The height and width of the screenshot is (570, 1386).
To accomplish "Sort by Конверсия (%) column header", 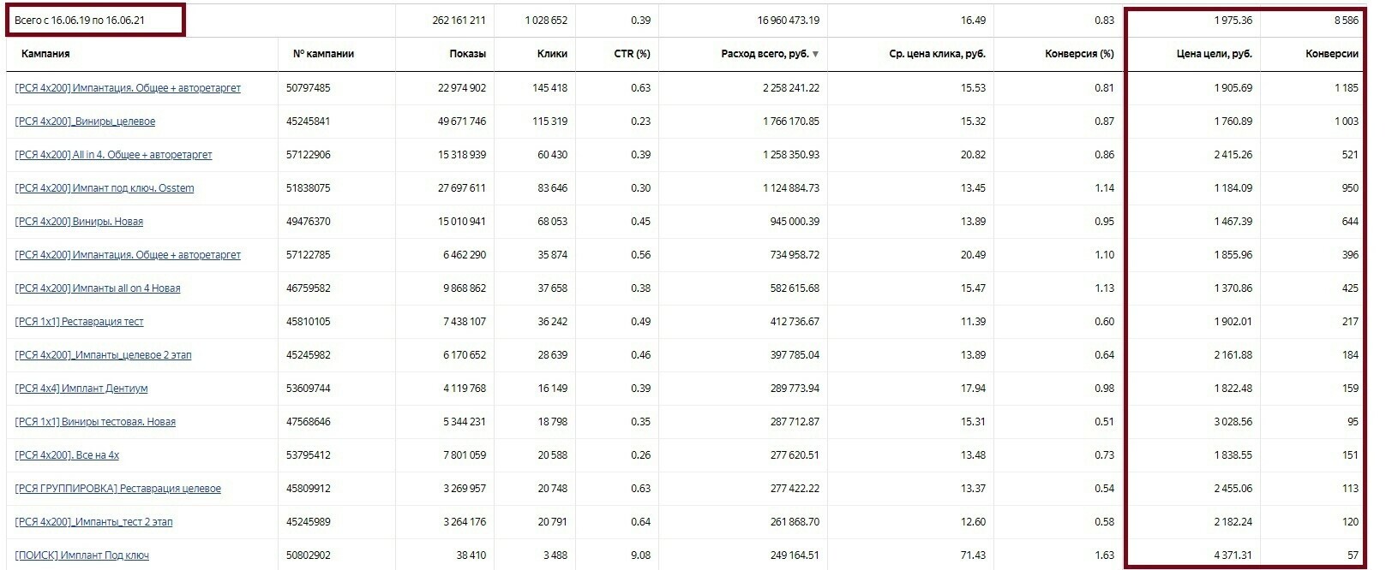I will point(1079,54).
